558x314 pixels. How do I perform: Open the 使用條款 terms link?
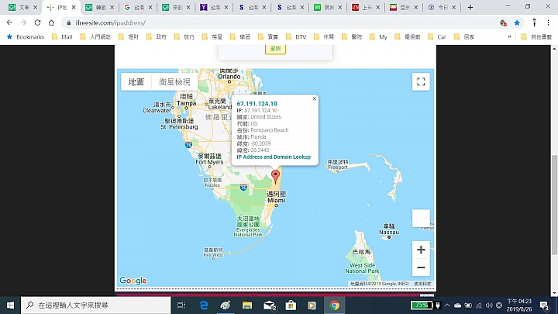(423, 284)
